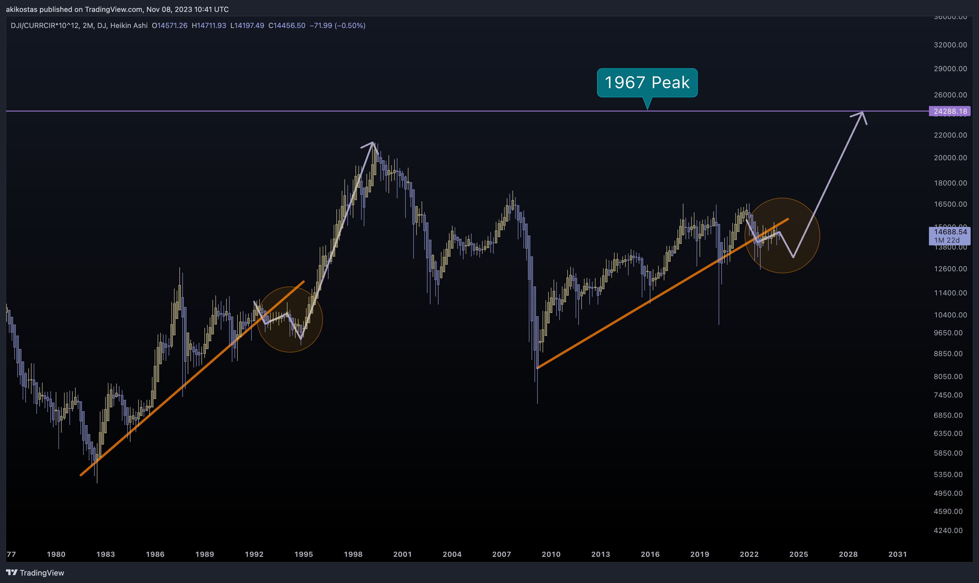Click the 4590.00 price axis label
The image size is (979, 583).
pos(948,512)
